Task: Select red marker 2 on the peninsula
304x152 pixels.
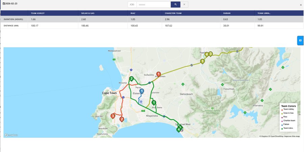Action: [122, 119]
